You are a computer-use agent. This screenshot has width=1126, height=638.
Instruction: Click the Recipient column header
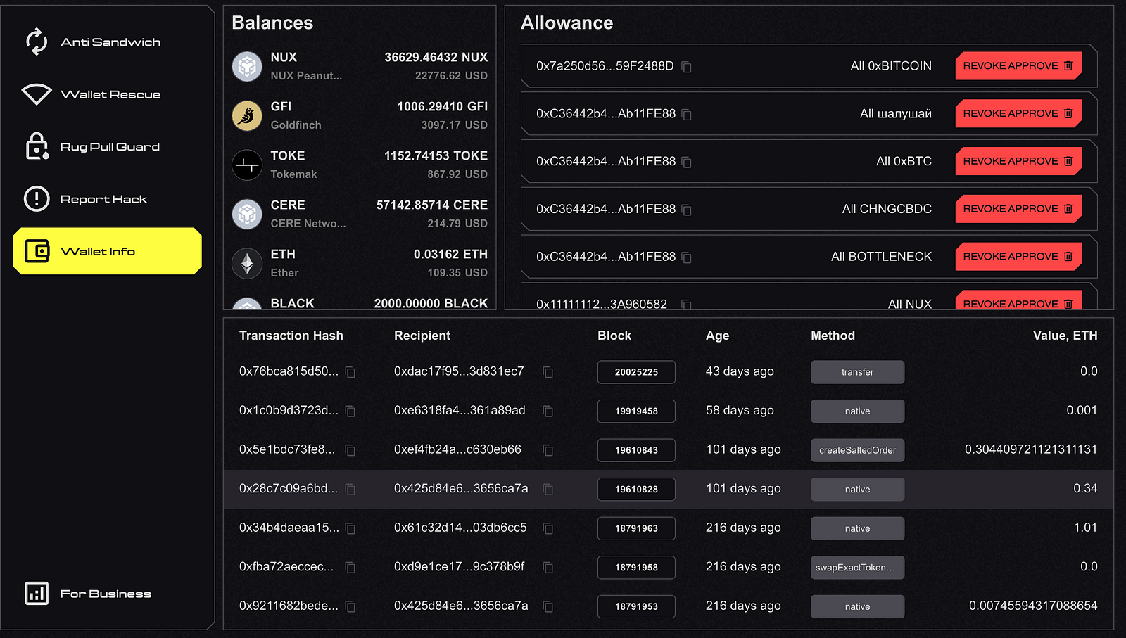(x=422, y=336)
